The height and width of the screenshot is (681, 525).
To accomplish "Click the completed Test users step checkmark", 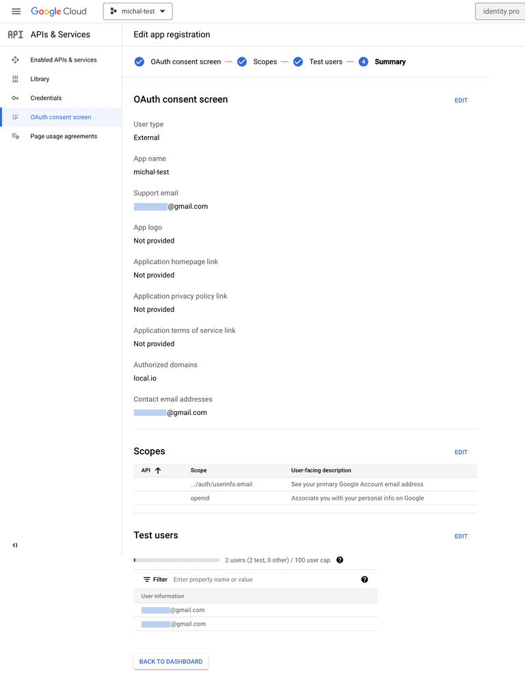I will 298,62.
